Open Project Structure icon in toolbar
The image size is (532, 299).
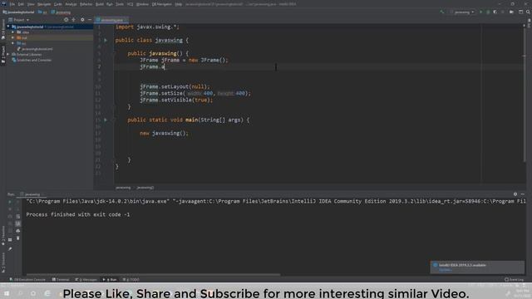(511, 12)
